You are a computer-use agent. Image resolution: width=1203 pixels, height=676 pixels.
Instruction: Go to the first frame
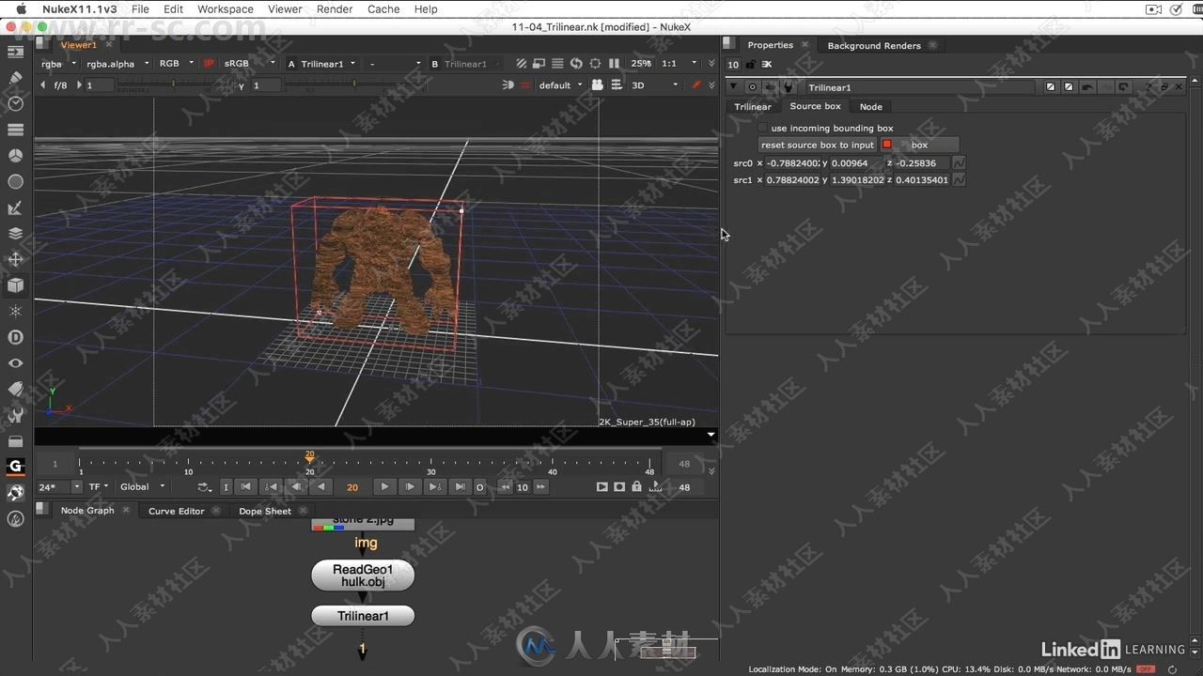point(245,486)
